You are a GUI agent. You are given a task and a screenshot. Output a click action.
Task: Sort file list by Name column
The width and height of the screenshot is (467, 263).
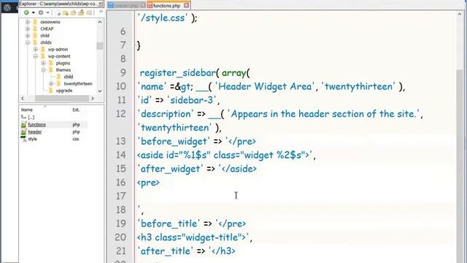(x=26, y=110)
